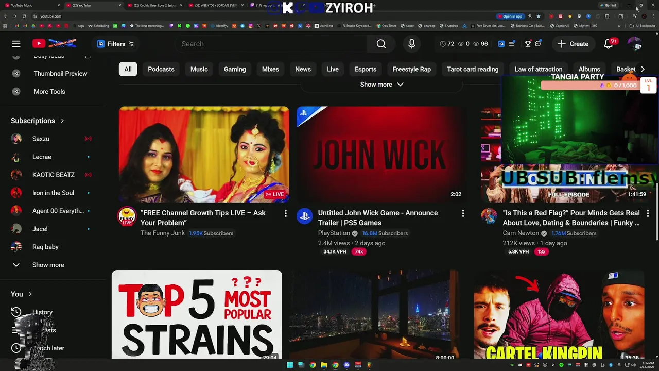Open options for John Wick video
The width and height of the screenshot is (659, 371).
[463, 213]
